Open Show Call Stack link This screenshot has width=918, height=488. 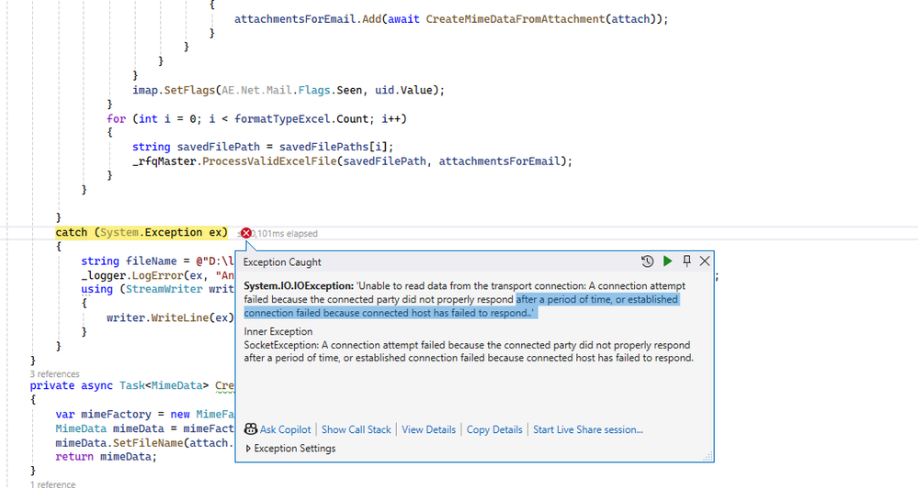(356, 429)
